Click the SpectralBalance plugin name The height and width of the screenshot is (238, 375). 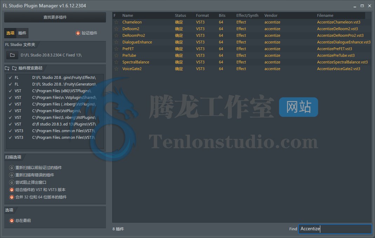[136, 62]
